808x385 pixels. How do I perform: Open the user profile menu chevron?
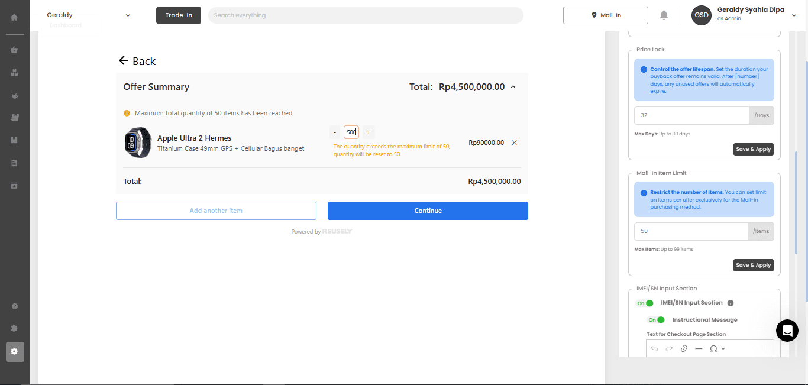click(794, 15)
